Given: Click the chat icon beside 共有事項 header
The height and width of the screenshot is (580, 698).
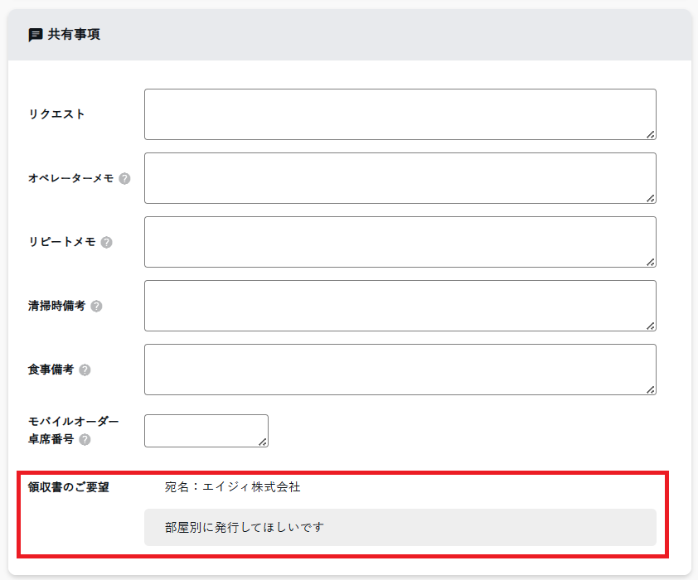Looking at the screenshot, I should point(35,35).
